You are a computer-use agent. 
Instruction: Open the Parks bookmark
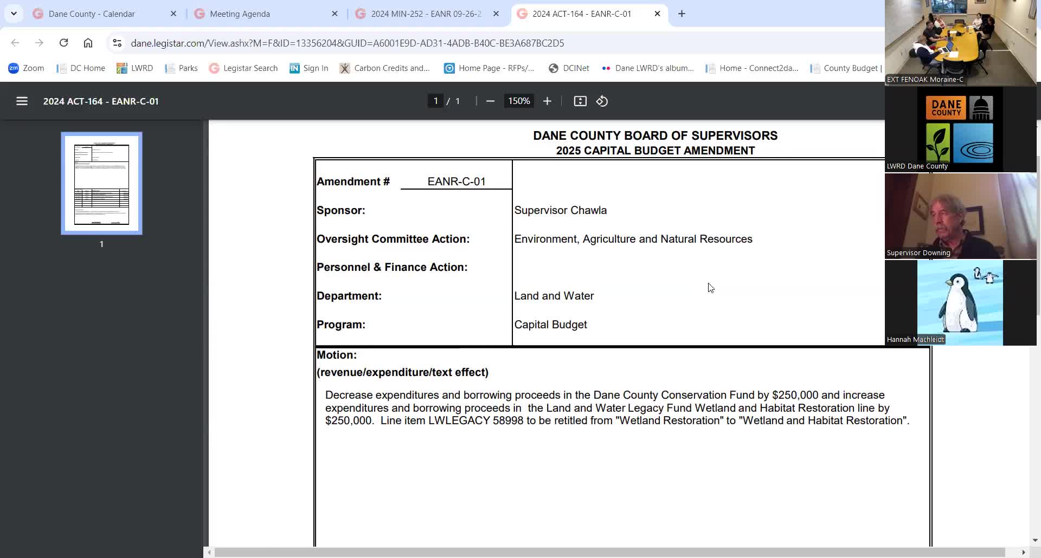(x=181, y=68)
